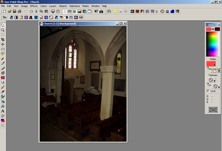Select the Dropper tool
The height and width of the screenshot is (151, 222).
point(3,63)
